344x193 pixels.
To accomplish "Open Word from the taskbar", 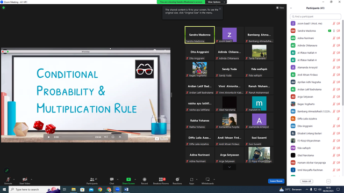I will (126, 189).
